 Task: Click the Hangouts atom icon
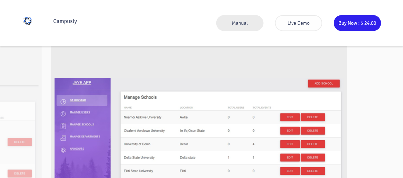coord(63,150)
